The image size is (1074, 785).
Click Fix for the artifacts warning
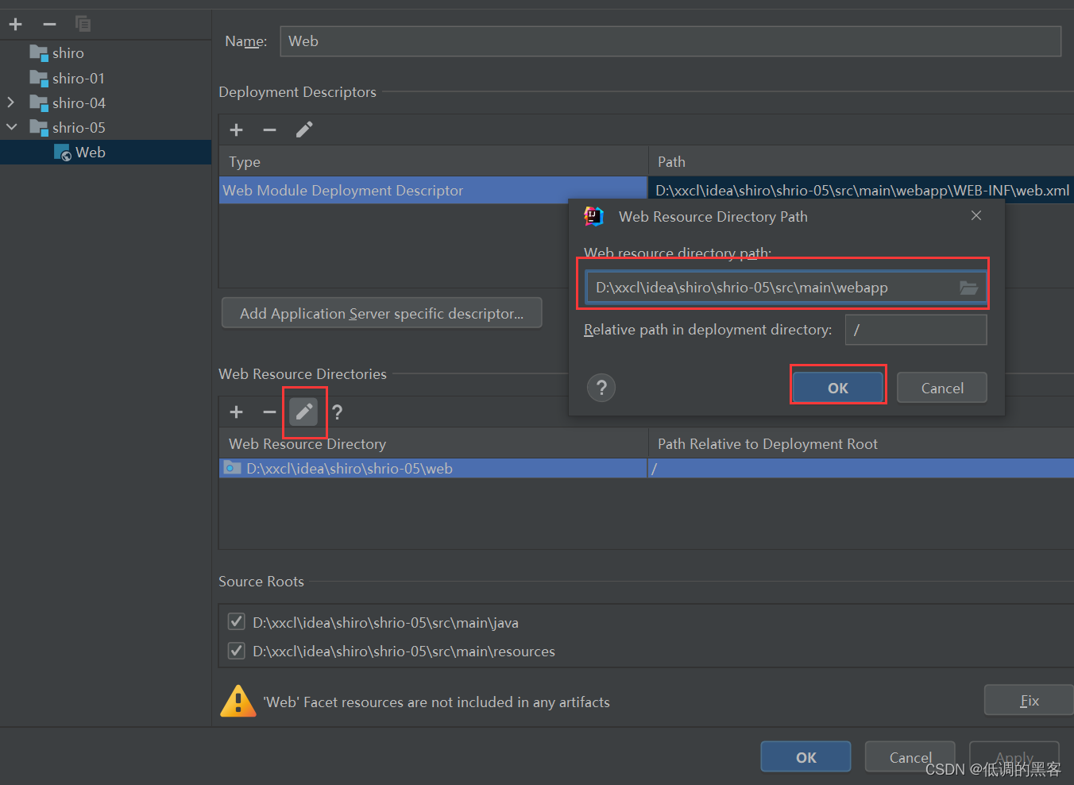1030,701
